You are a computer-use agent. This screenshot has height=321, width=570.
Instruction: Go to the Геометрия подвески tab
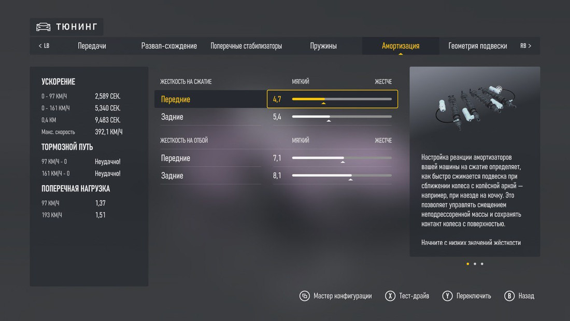pos(478,46)
